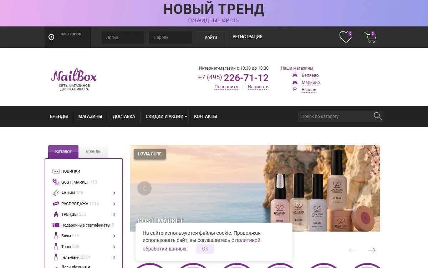Open the политикой обработки данных link
428x268 pixels.
(202, 245)
